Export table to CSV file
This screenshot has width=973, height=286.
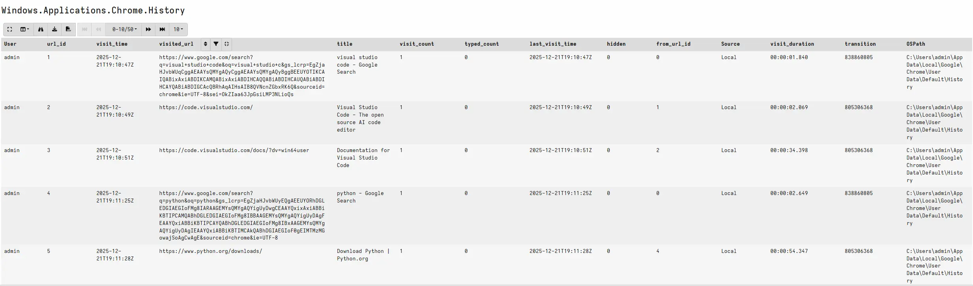point(68,29)
